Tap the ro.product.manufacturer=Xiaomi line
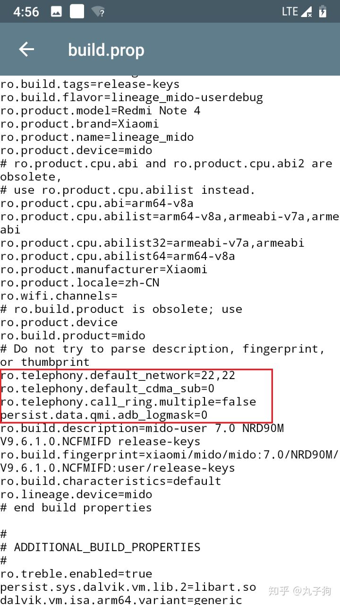The image size is (340, 605). click(x=104, y=269)
